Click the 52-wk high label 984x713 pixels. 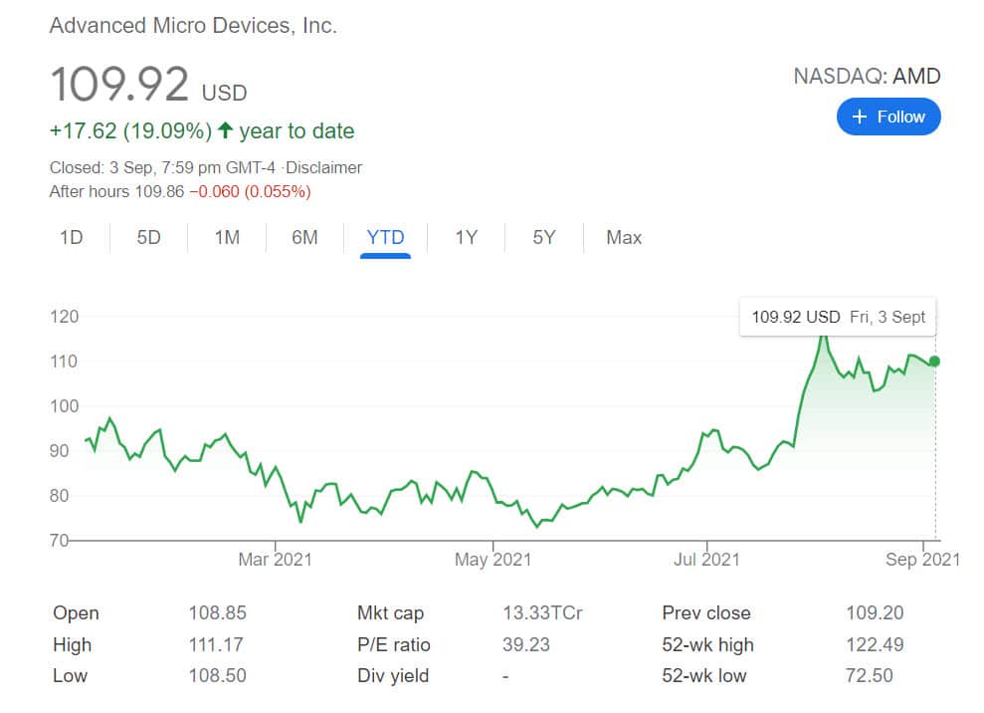point(707,645)
